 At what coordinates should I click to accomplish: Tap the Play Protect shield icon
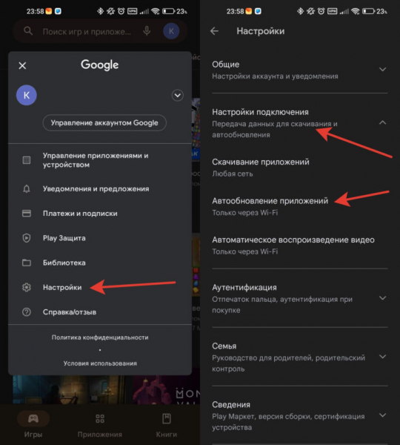27,238
